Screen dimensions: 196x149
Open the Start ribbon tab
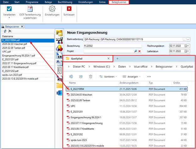pyautogui.click(x=17, y=2)
